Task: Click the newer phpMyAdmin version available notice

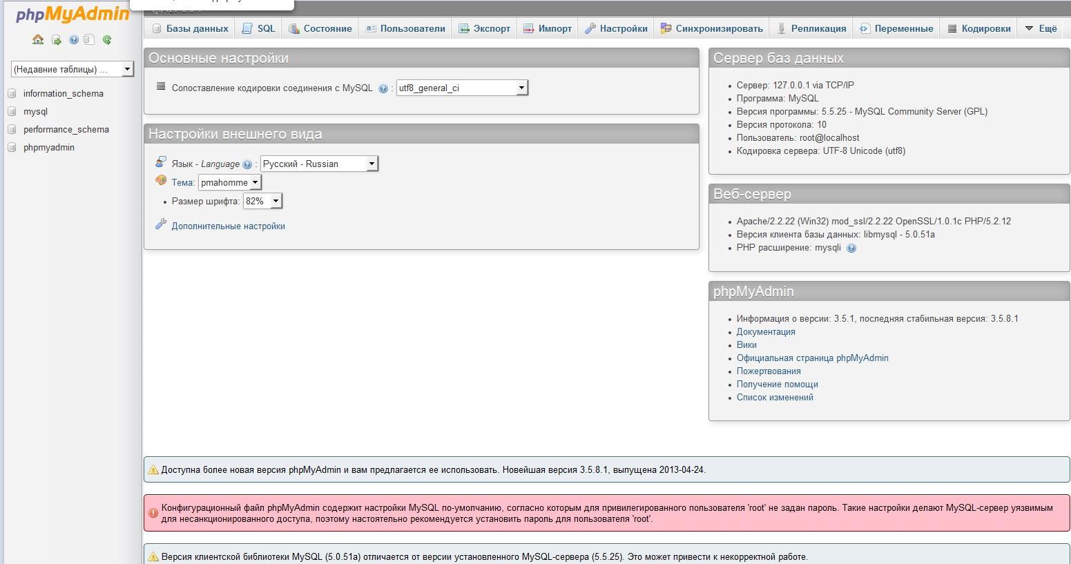Action: click(607, 469)
